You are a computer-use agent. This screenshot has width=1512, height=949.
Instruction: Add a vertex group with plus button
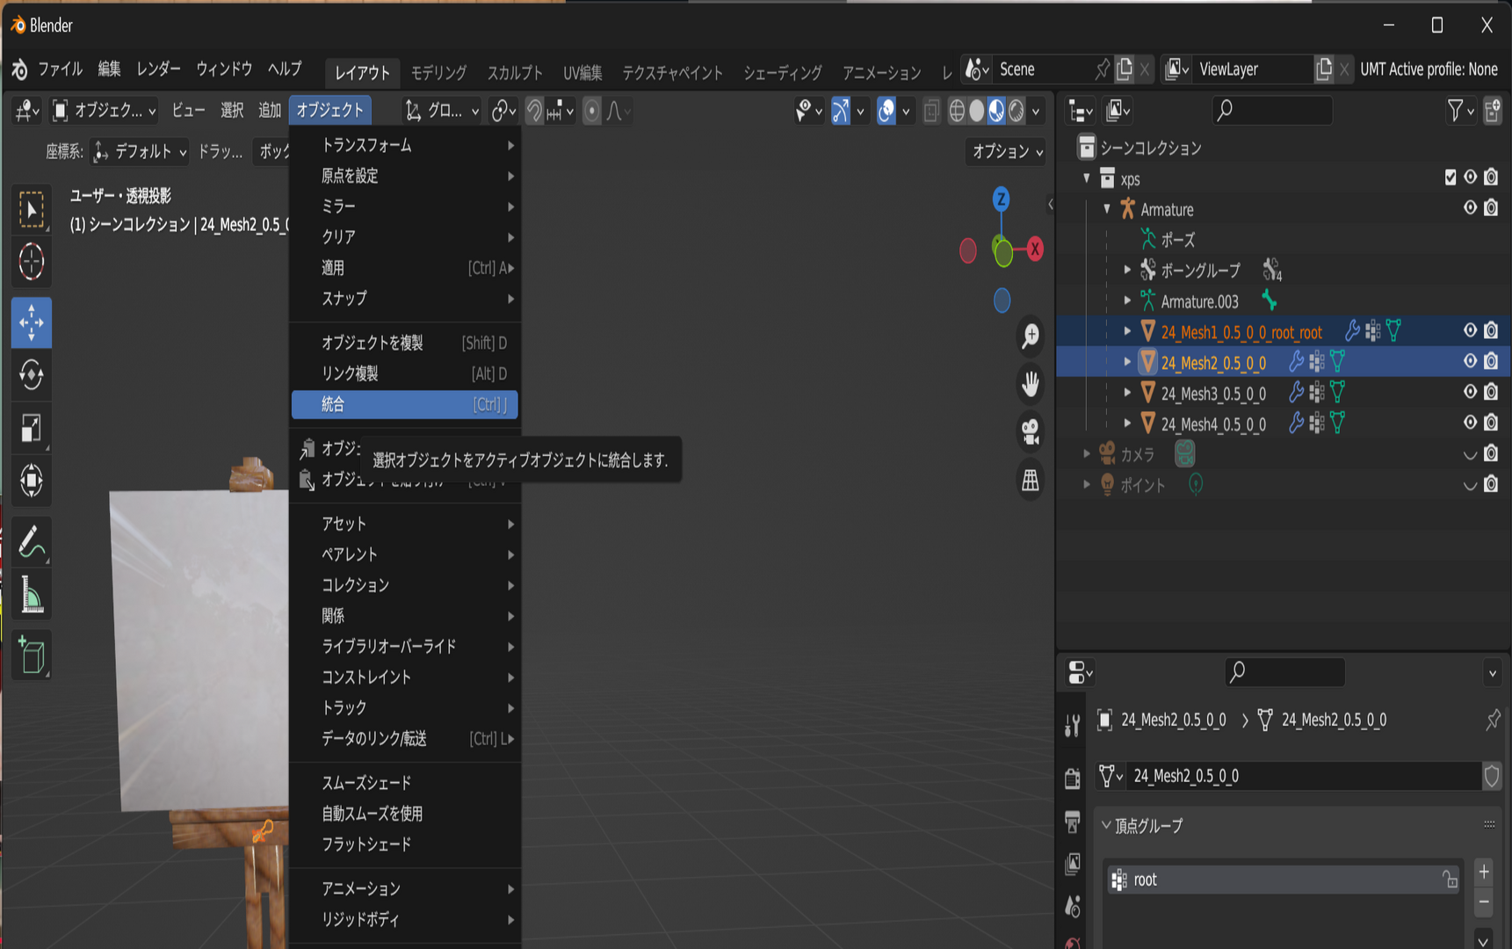[x=1484, y=872]
